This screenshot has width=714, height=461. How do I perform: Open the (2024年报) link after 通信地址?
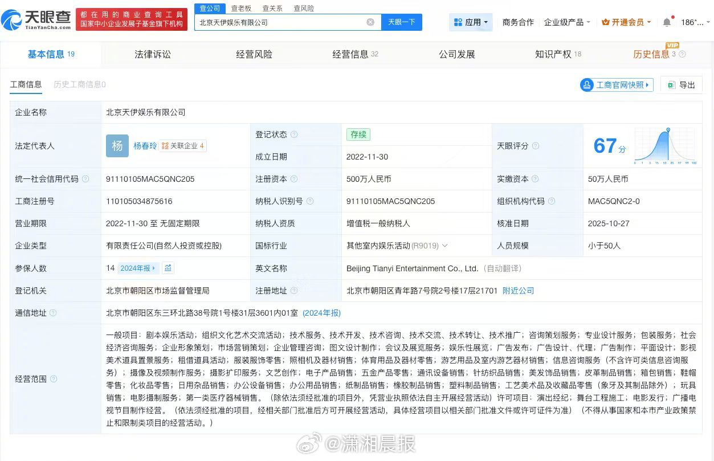click(x=321, y=313)
